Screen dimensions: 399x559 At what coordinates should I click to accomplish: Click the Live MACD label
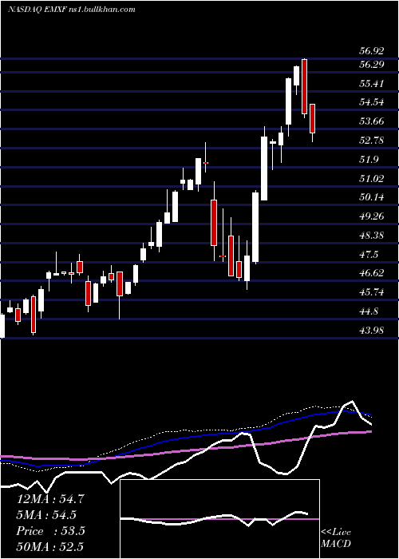(x=336, y=537)
